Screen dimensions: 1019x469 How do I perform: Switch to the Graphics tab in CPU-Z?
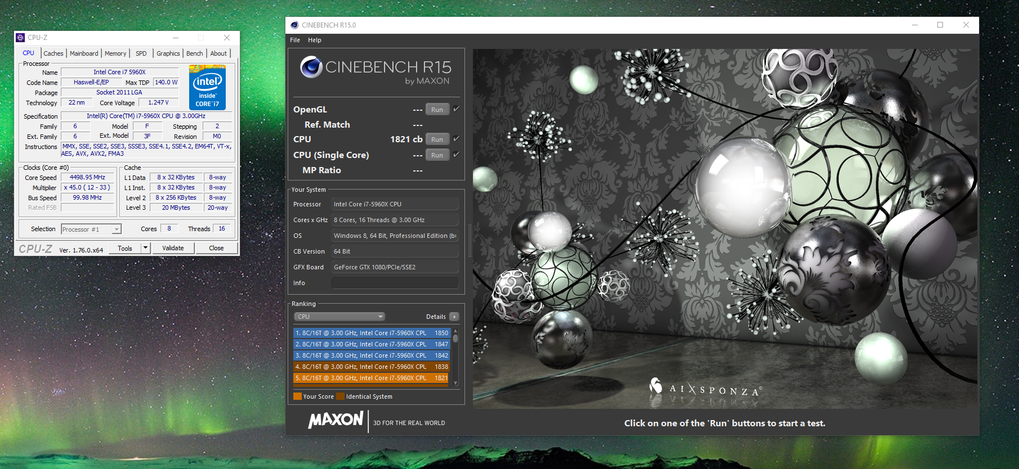168,53
